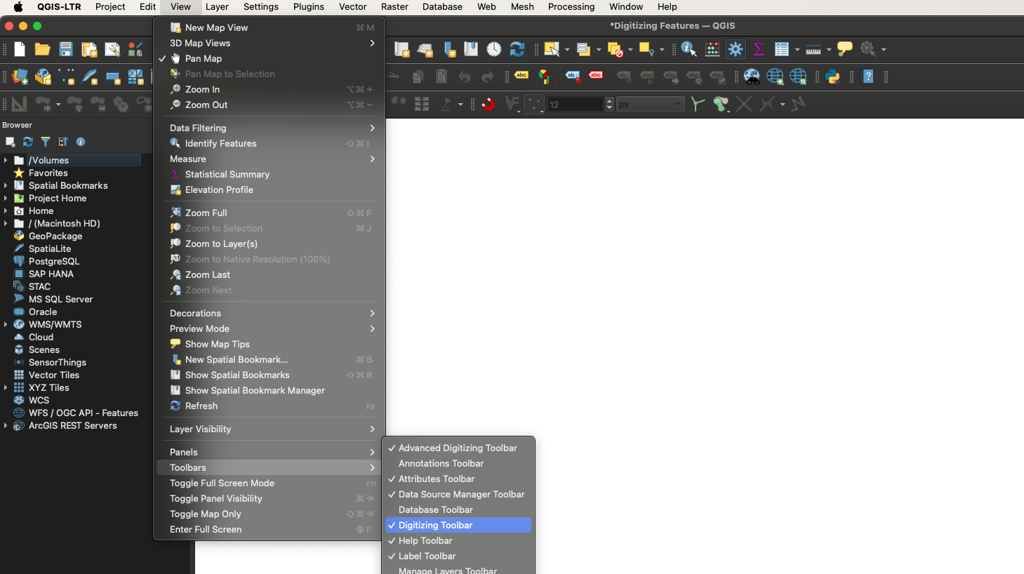Image resolution: width=1024 pixels, height=574 pixels.
Task: Open the px units dropdown
Action: (649, 103)
